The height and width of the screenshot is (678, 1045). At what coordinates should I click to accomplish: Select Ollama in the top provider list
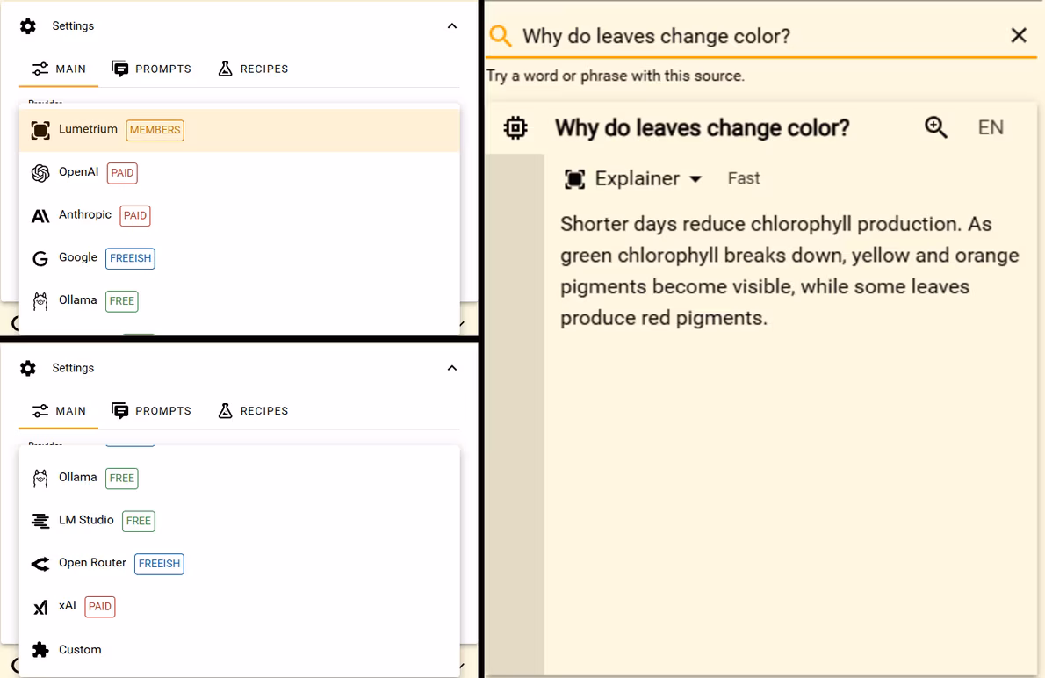click(x=239, y=300)
